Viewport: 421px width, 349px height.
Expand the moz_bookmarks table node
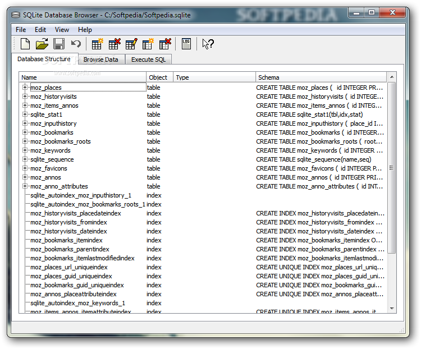[x=25, y=132]
